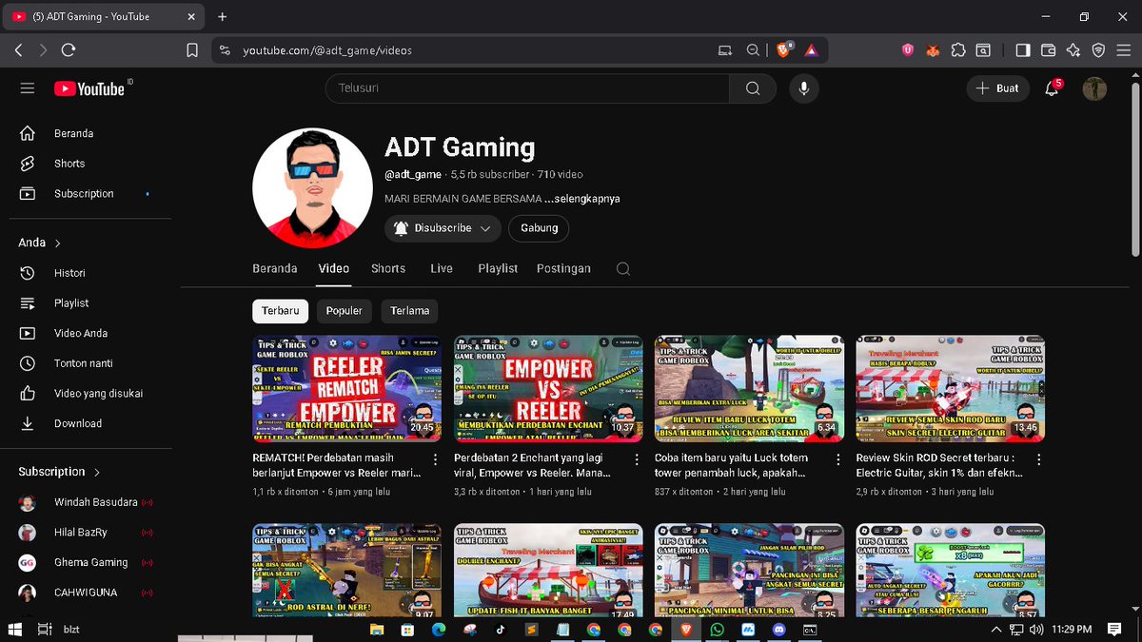Open options menu for Luck totem video
Viewport: 1142px width, 642px height.
[838, 459]
